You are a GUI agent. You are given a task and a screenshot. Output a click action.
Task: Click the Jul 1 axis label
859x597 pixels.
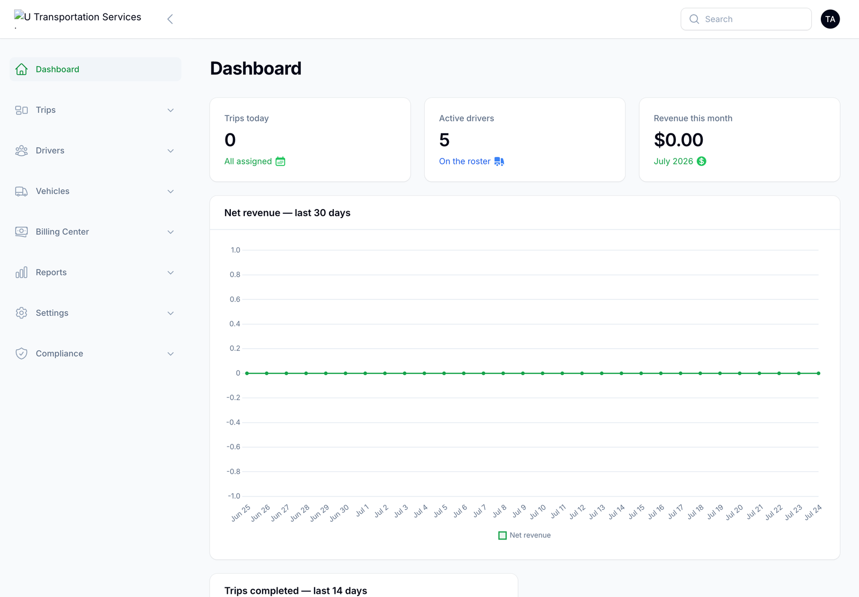(362, 510)
